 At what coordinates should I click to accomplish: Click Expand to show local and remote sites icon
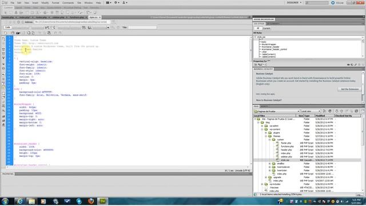tap(363, 112)
